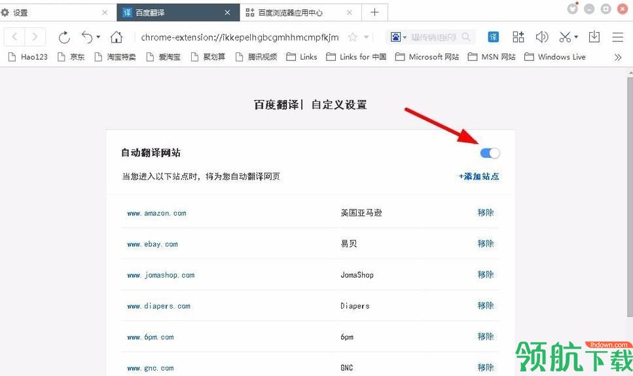Click the chrome-extension address bar

tap(240, 37)
